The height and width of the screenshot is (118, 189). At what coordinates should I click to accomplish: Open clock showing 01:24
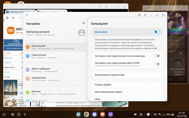tap(182, 113)
